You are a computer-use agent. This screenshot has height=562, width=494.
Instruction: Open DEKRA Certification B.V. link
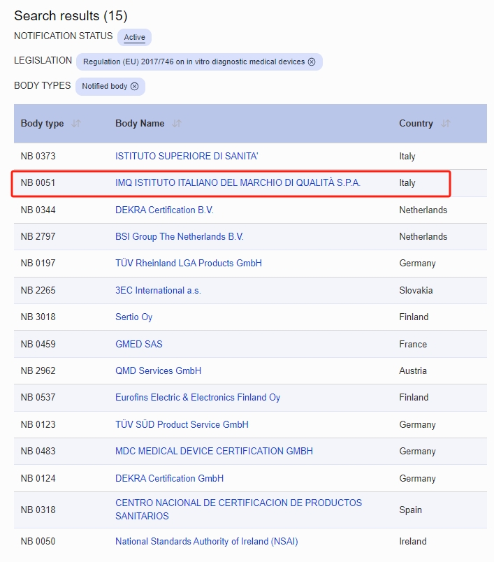click(164, 210)
